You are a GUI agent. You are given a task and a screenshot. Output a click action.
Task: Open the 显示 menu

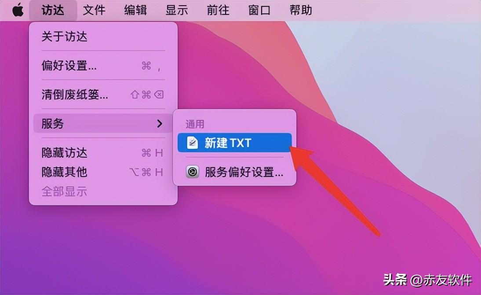pyautogui.click(x=176, y=10)
